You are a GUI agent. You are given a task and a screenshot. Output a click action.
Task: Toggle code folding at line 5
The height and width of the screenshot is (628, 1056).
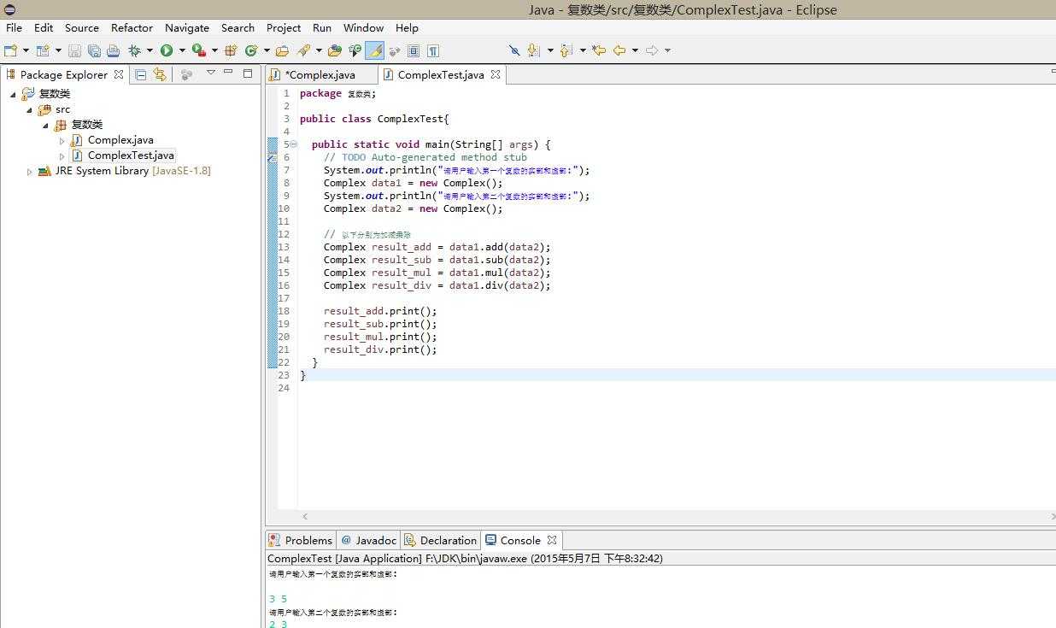[x=294, y=144]
